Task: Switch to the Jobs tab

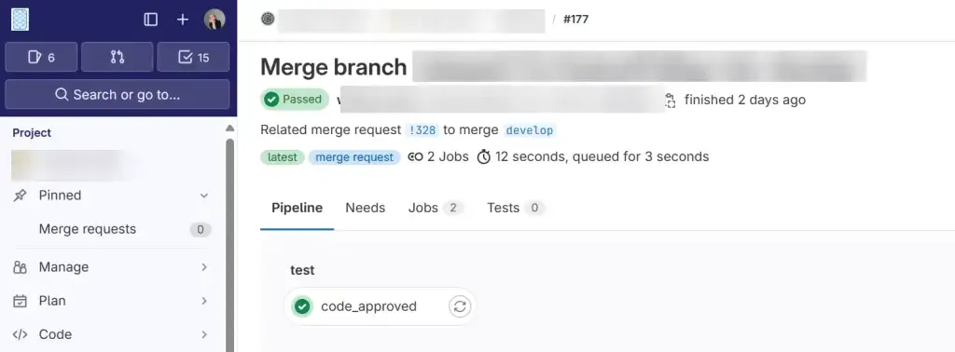Action: (x=436, y=208)
